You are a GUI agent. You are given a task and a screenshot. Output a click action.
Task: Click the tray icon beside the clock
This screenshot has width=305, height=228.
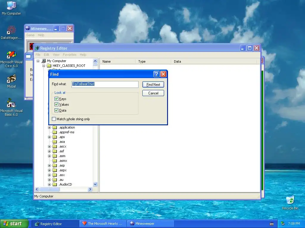(283, 224)
